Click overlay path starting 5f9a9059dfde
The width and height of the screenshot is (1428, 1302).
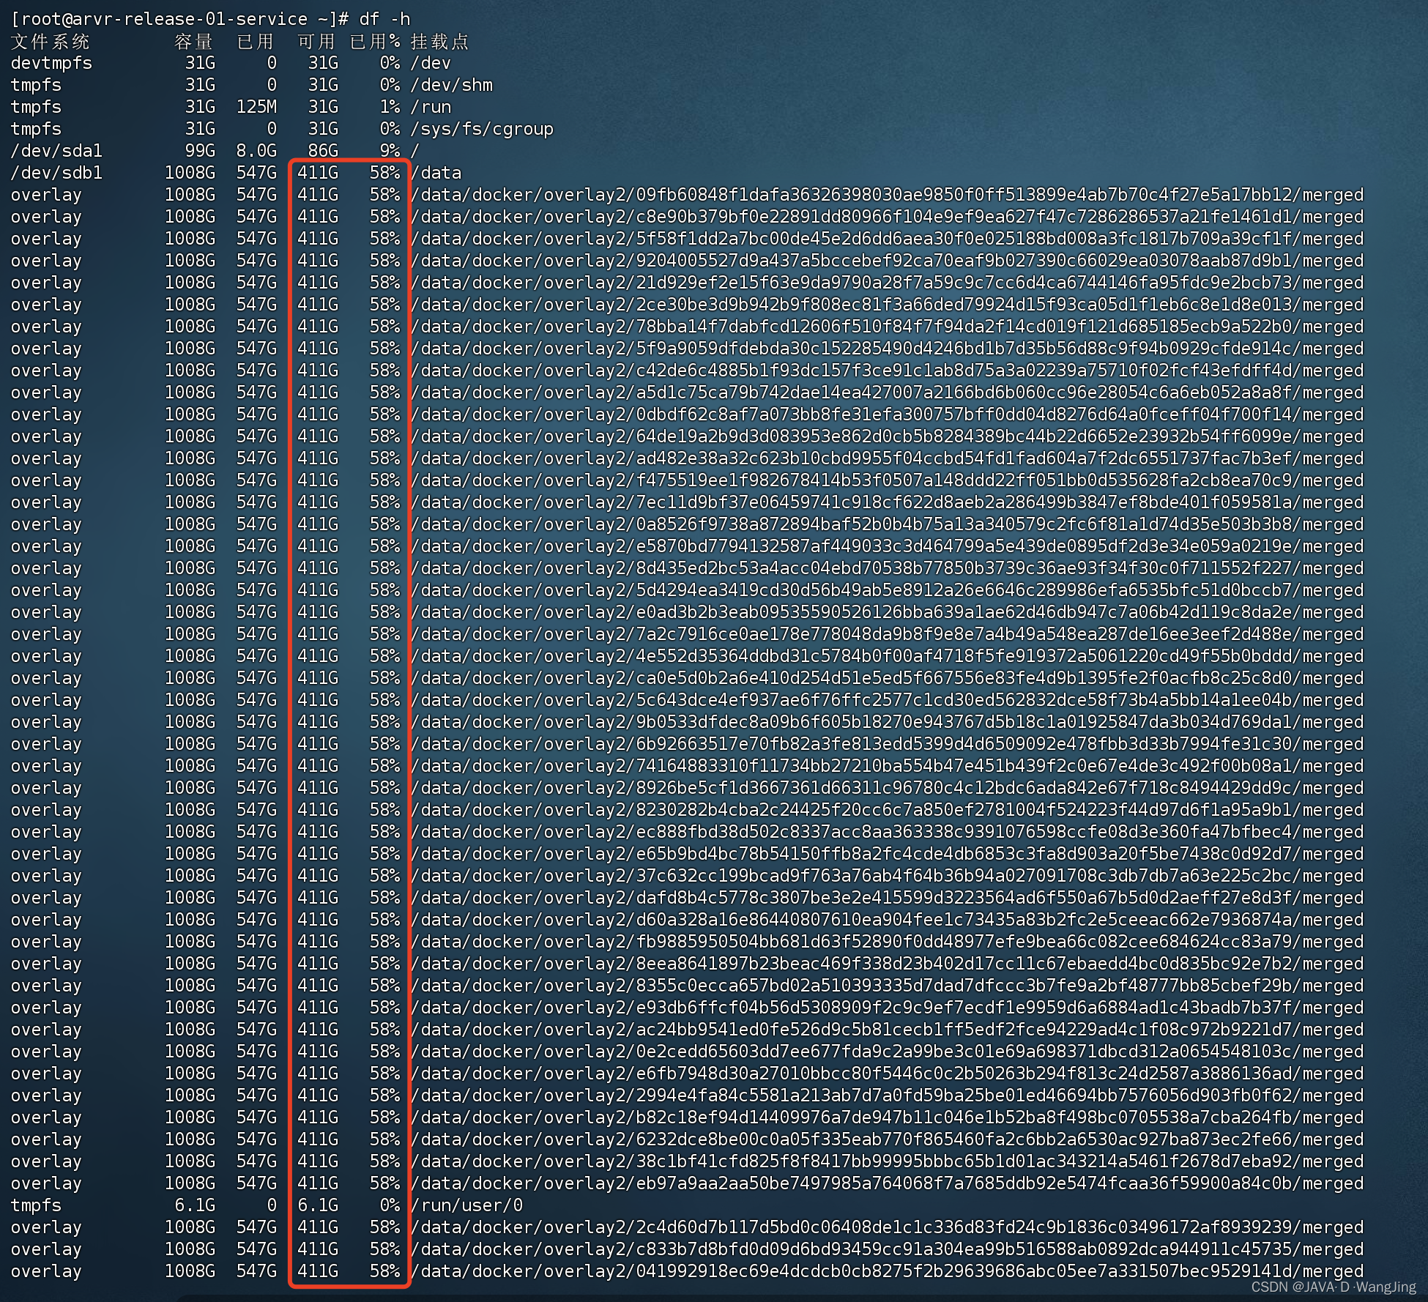[x=888, y=349]
